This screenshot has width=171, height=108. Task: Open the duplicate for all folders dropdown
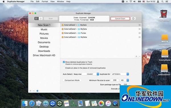pyautogui.click(x=120, y=74)
